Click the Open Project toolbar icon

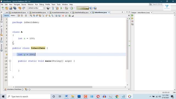11,8
